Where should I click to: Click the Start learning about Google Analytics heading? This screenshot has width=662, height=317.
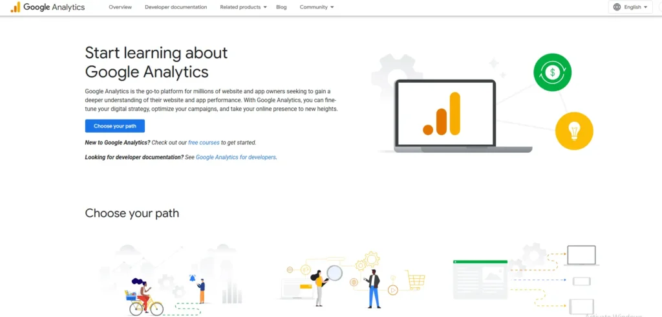click(156, 62)
